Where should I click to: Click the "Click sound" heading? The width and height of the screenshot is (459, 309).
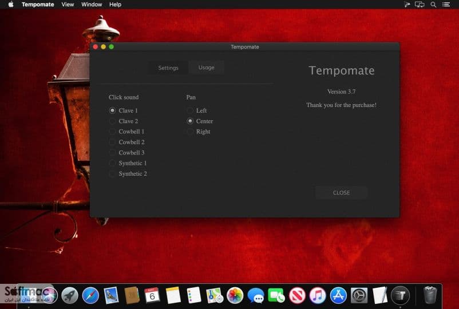(x=124, y=97)
